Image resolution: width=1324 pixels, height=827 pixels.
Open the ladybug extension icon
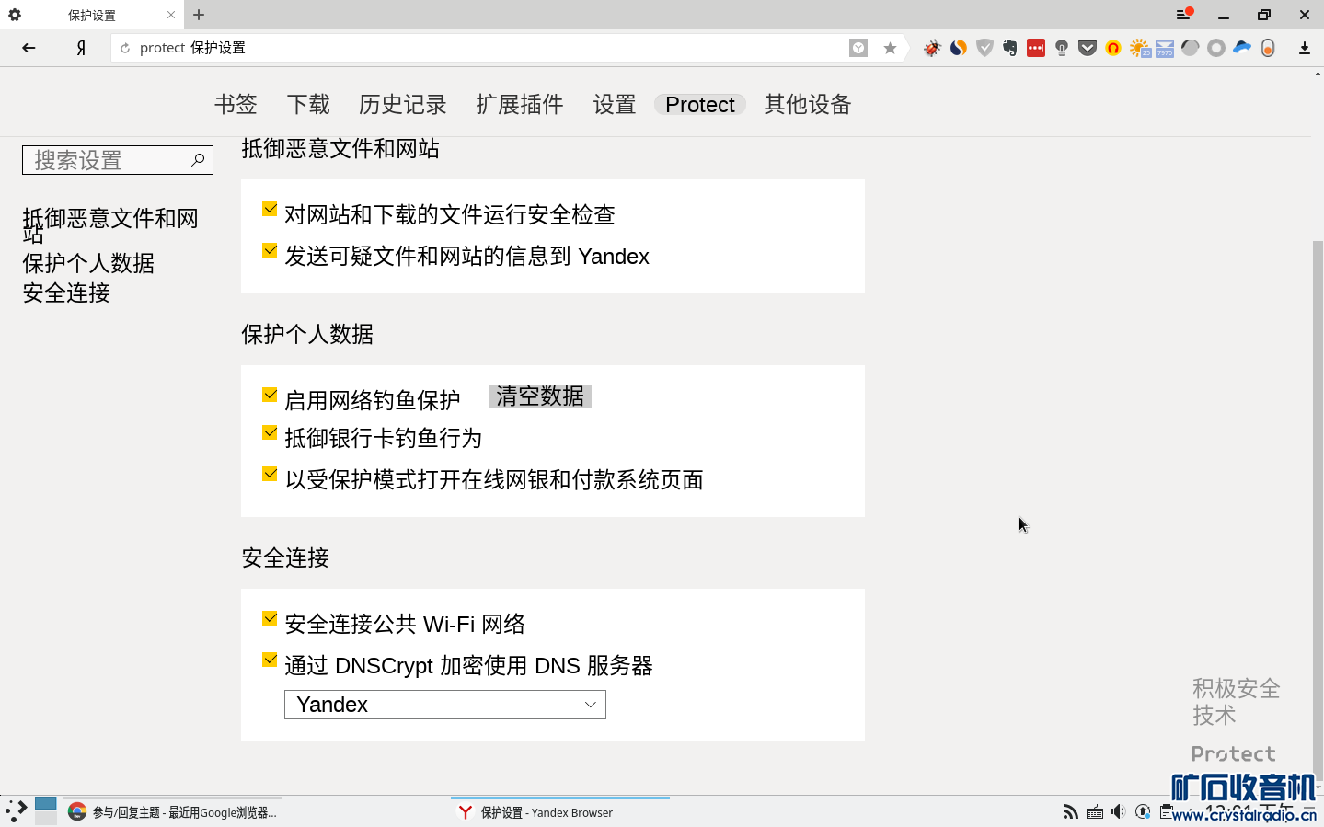[932, 48]
